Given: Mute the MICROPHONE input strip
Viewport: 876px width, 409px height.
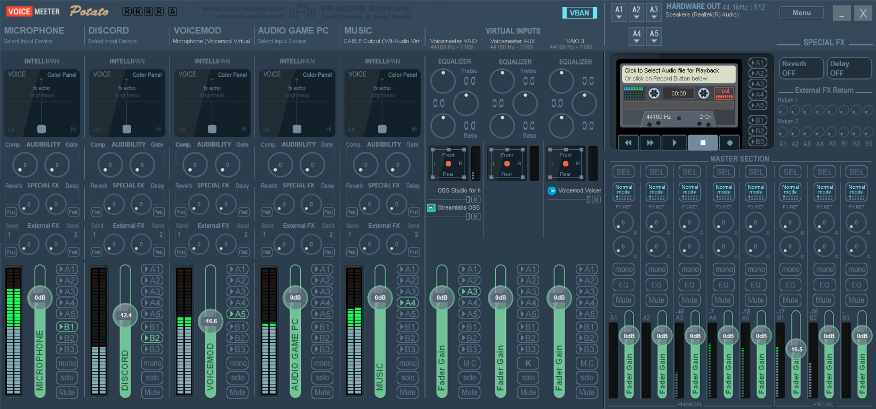Looking at the screenshot, I should pos(67,392).
